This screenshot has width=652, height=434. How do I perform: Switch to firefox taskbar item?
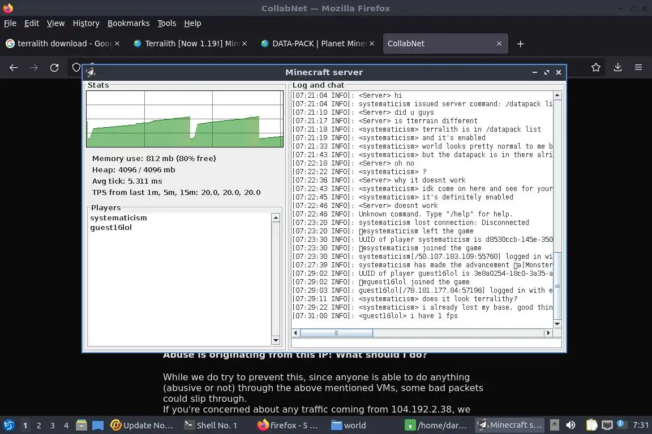click(288, 425)
